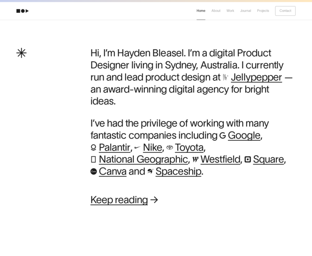Open the Work page

tap(230, 11)
